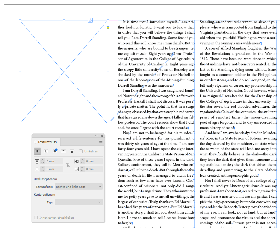This screenshot has height=228, width=280.
Task: Click the bottom offset stepper arrows
Action: pos(43,169)
